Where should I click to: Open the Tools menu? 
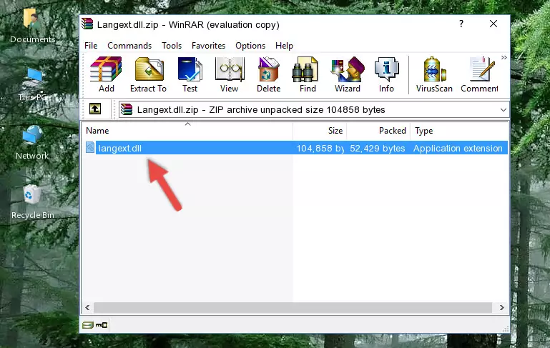[172, 46]
